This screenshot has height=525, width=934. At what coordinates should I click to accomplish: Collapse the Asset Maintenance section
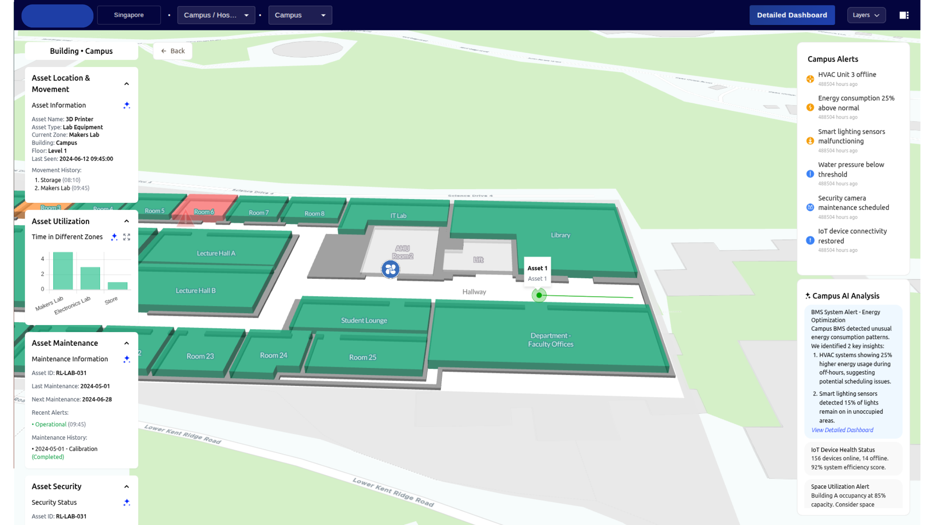click(127, 343)
